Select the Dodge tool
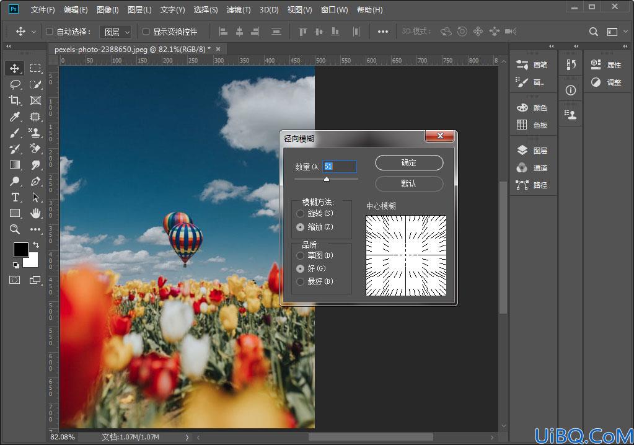 [14, 181]
